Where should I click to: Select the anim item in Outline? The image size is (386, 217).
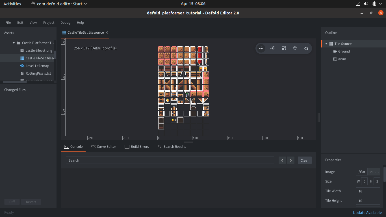342,59
